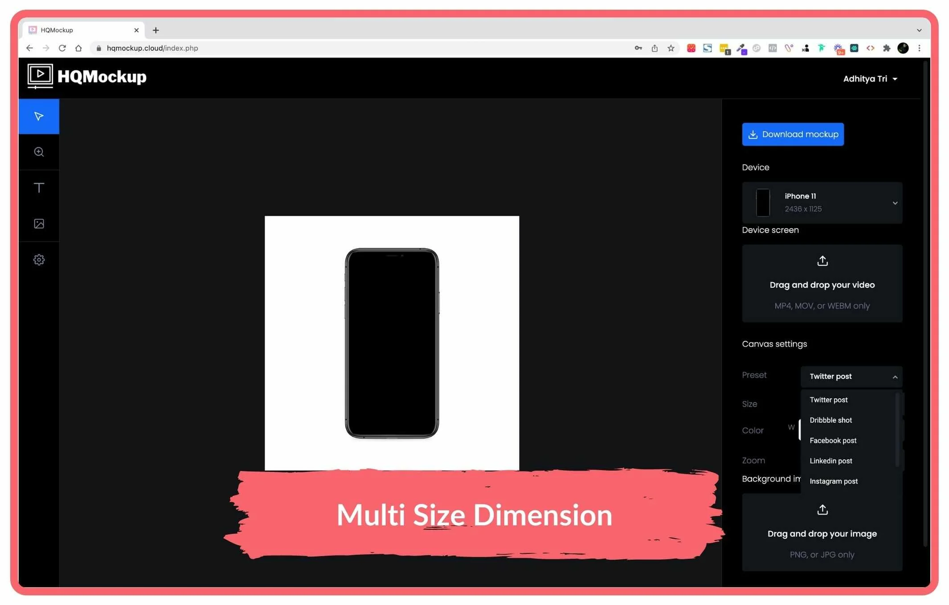The image size is (949, 605).
Task: Click the video drag and drop area
Action: coord(822,283)
